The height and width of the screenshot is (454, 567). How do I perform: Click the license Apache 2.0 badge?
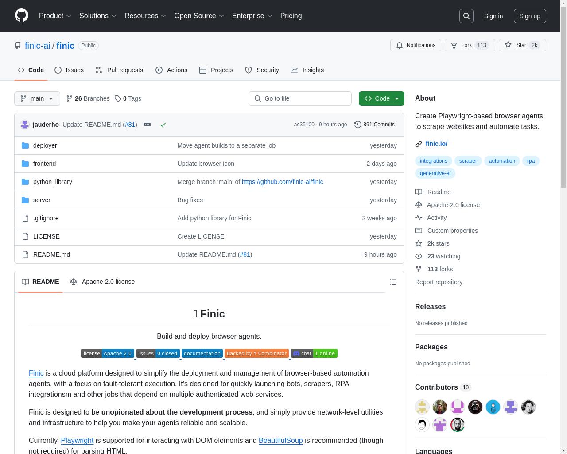[108, 353]
